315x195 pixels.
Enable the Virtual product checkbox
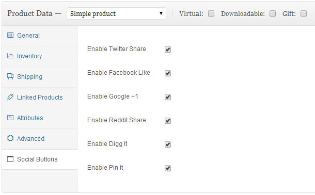coord(211,13)
